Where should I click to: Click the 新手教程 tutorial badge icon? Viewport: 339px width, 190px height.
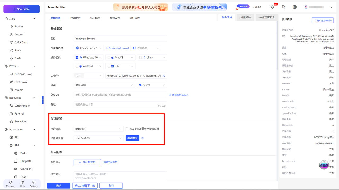coord(243,7)
